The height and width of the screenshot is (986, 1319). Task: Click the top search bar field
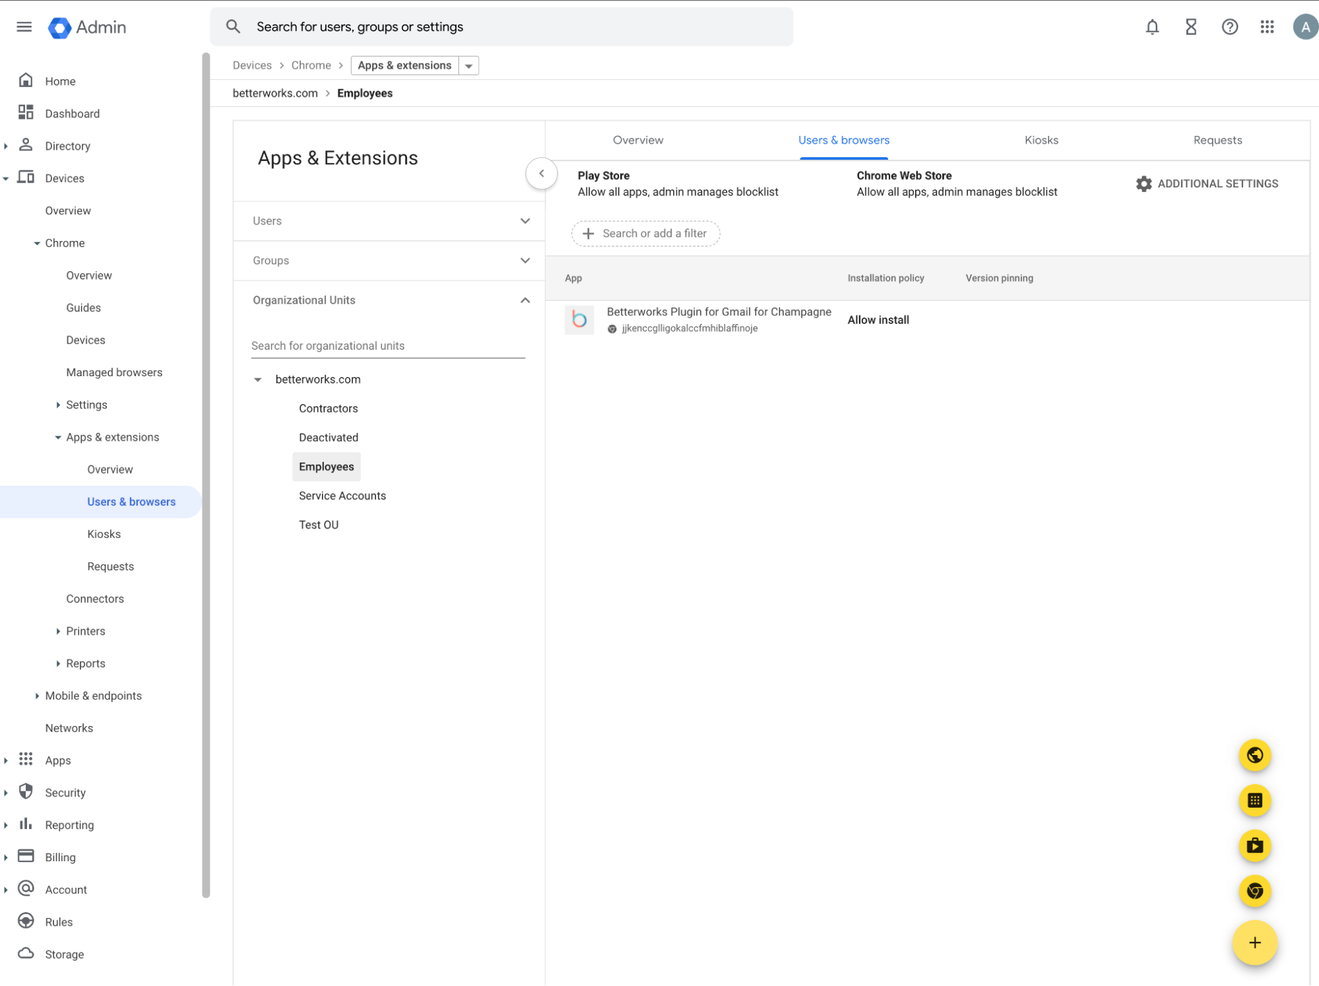(501, 27)
